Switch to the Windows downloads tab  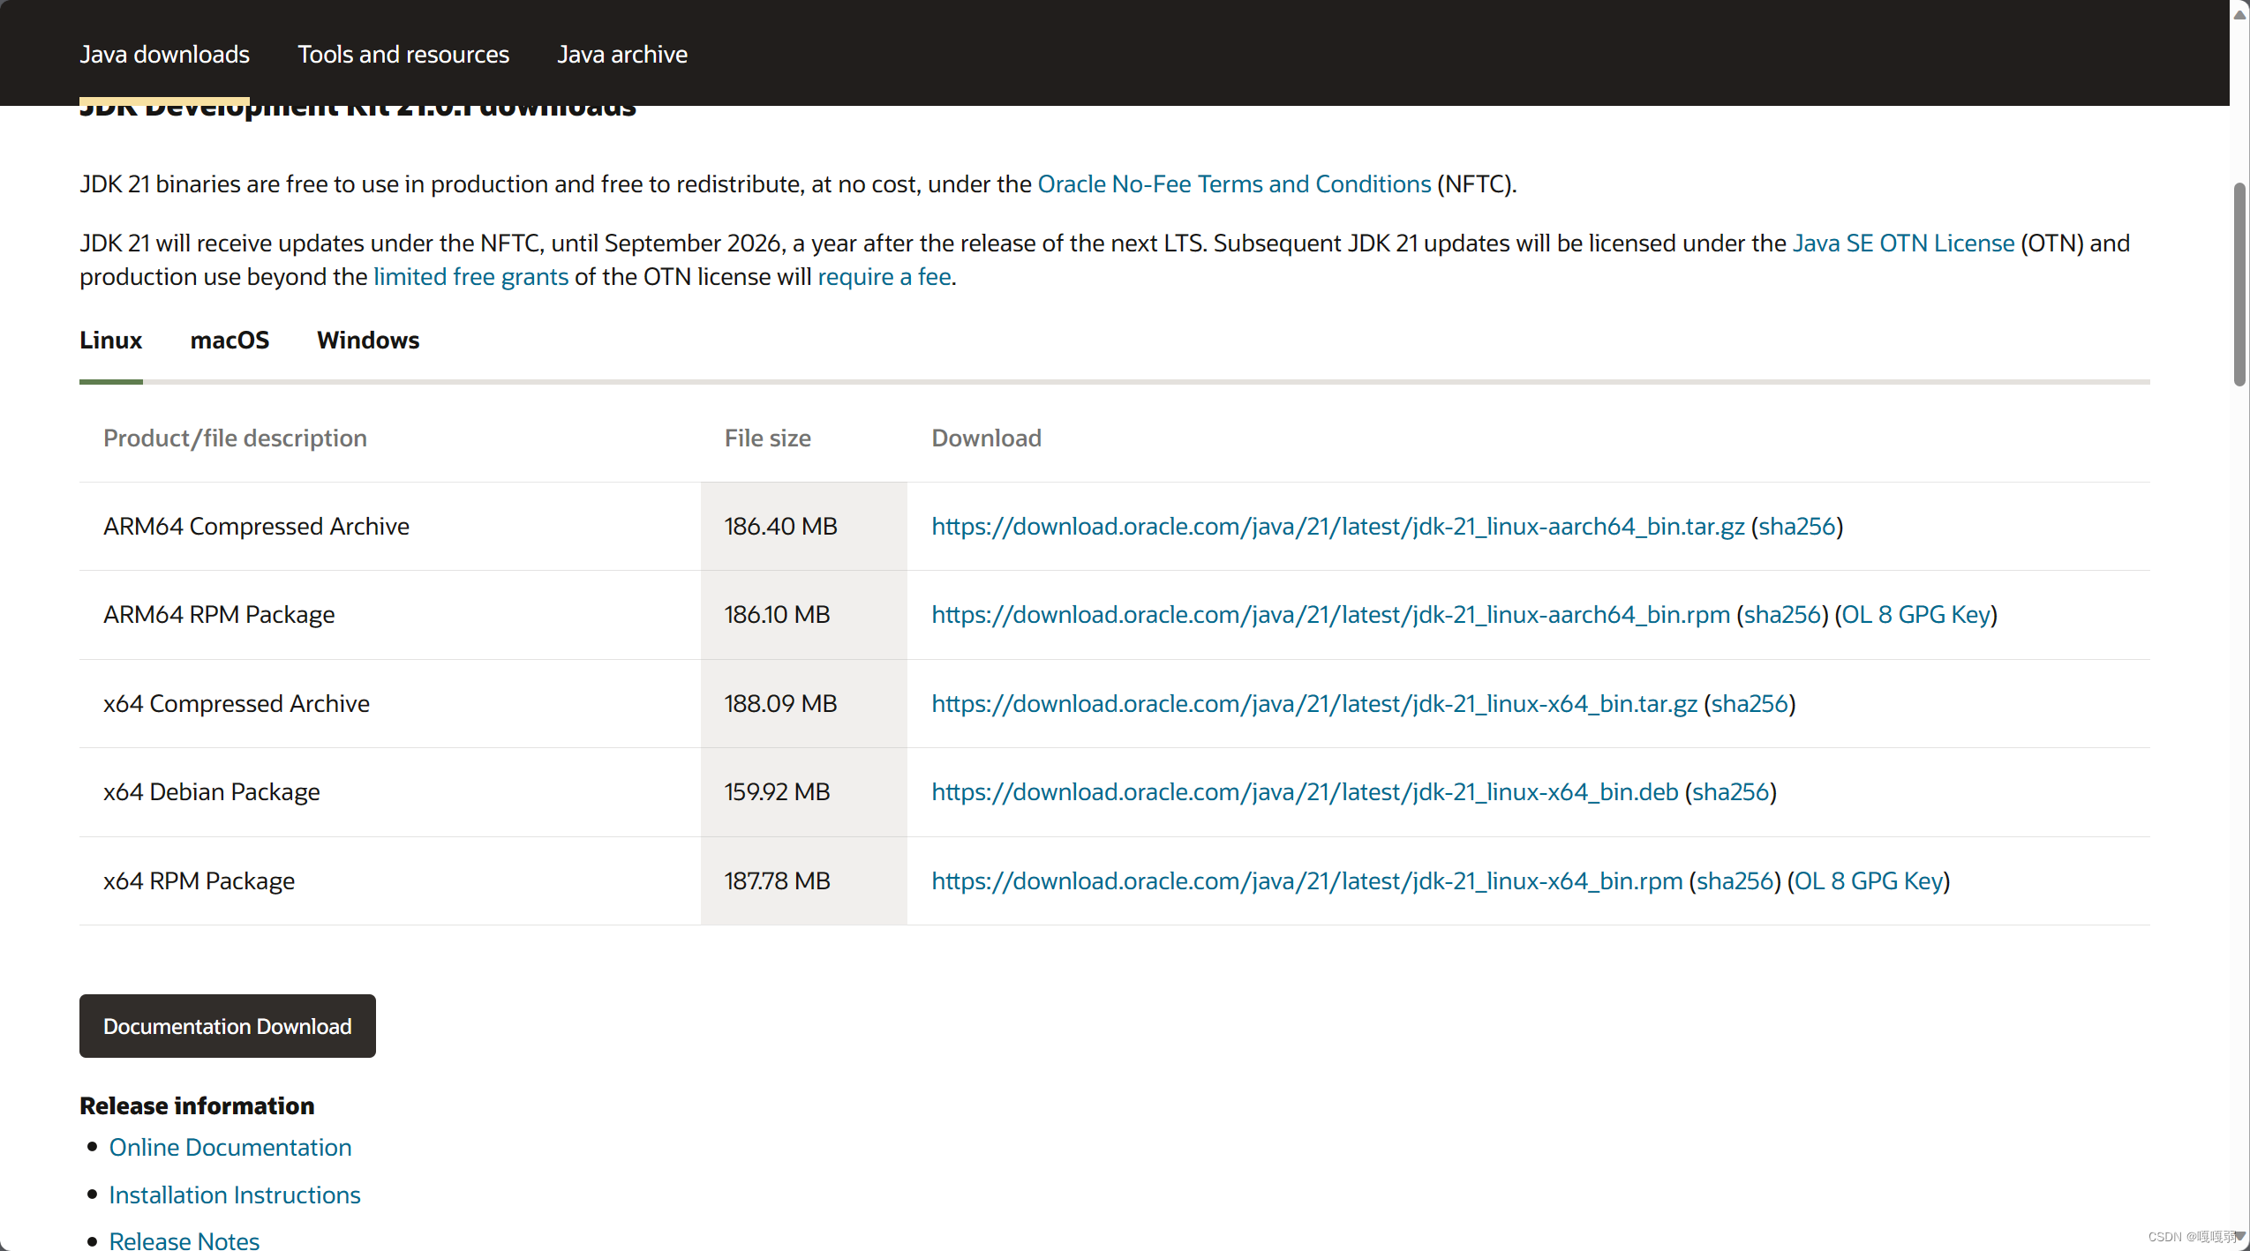click(368, 341)
